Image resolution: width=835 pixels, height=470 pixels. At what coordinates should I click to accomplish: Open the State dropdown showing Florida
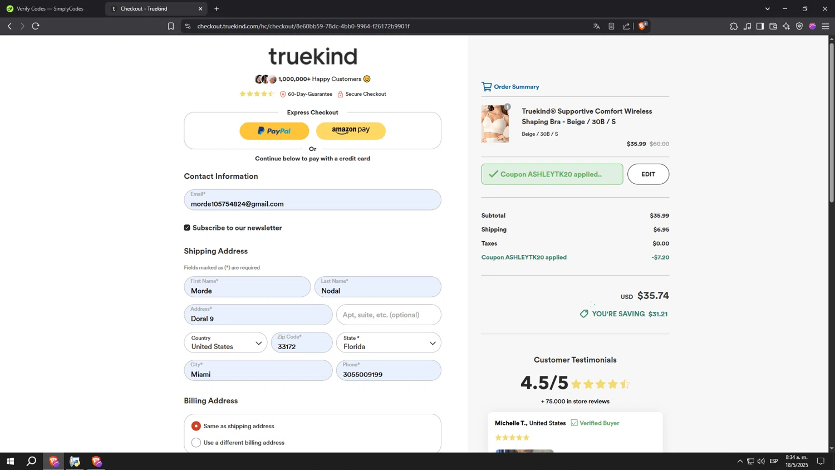point(389,342)
